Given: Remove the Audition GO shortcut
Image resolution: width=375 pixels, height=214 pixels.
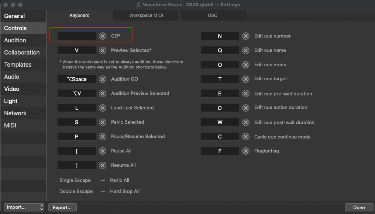Looking at the screenshot, I should 103,79.
